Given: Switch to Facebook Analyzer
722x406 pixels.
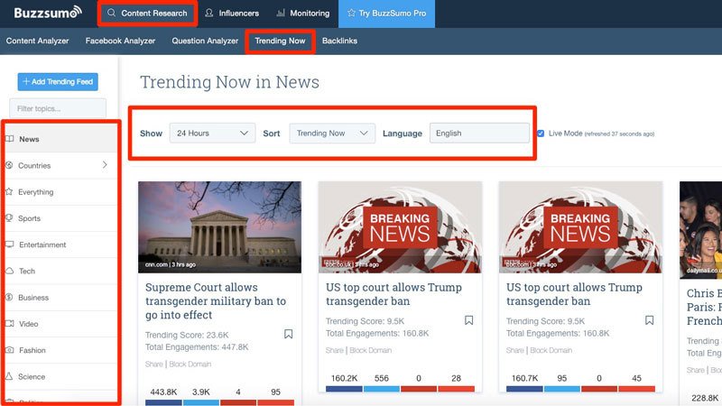Looking at the screenshot, I should (120, 41).
